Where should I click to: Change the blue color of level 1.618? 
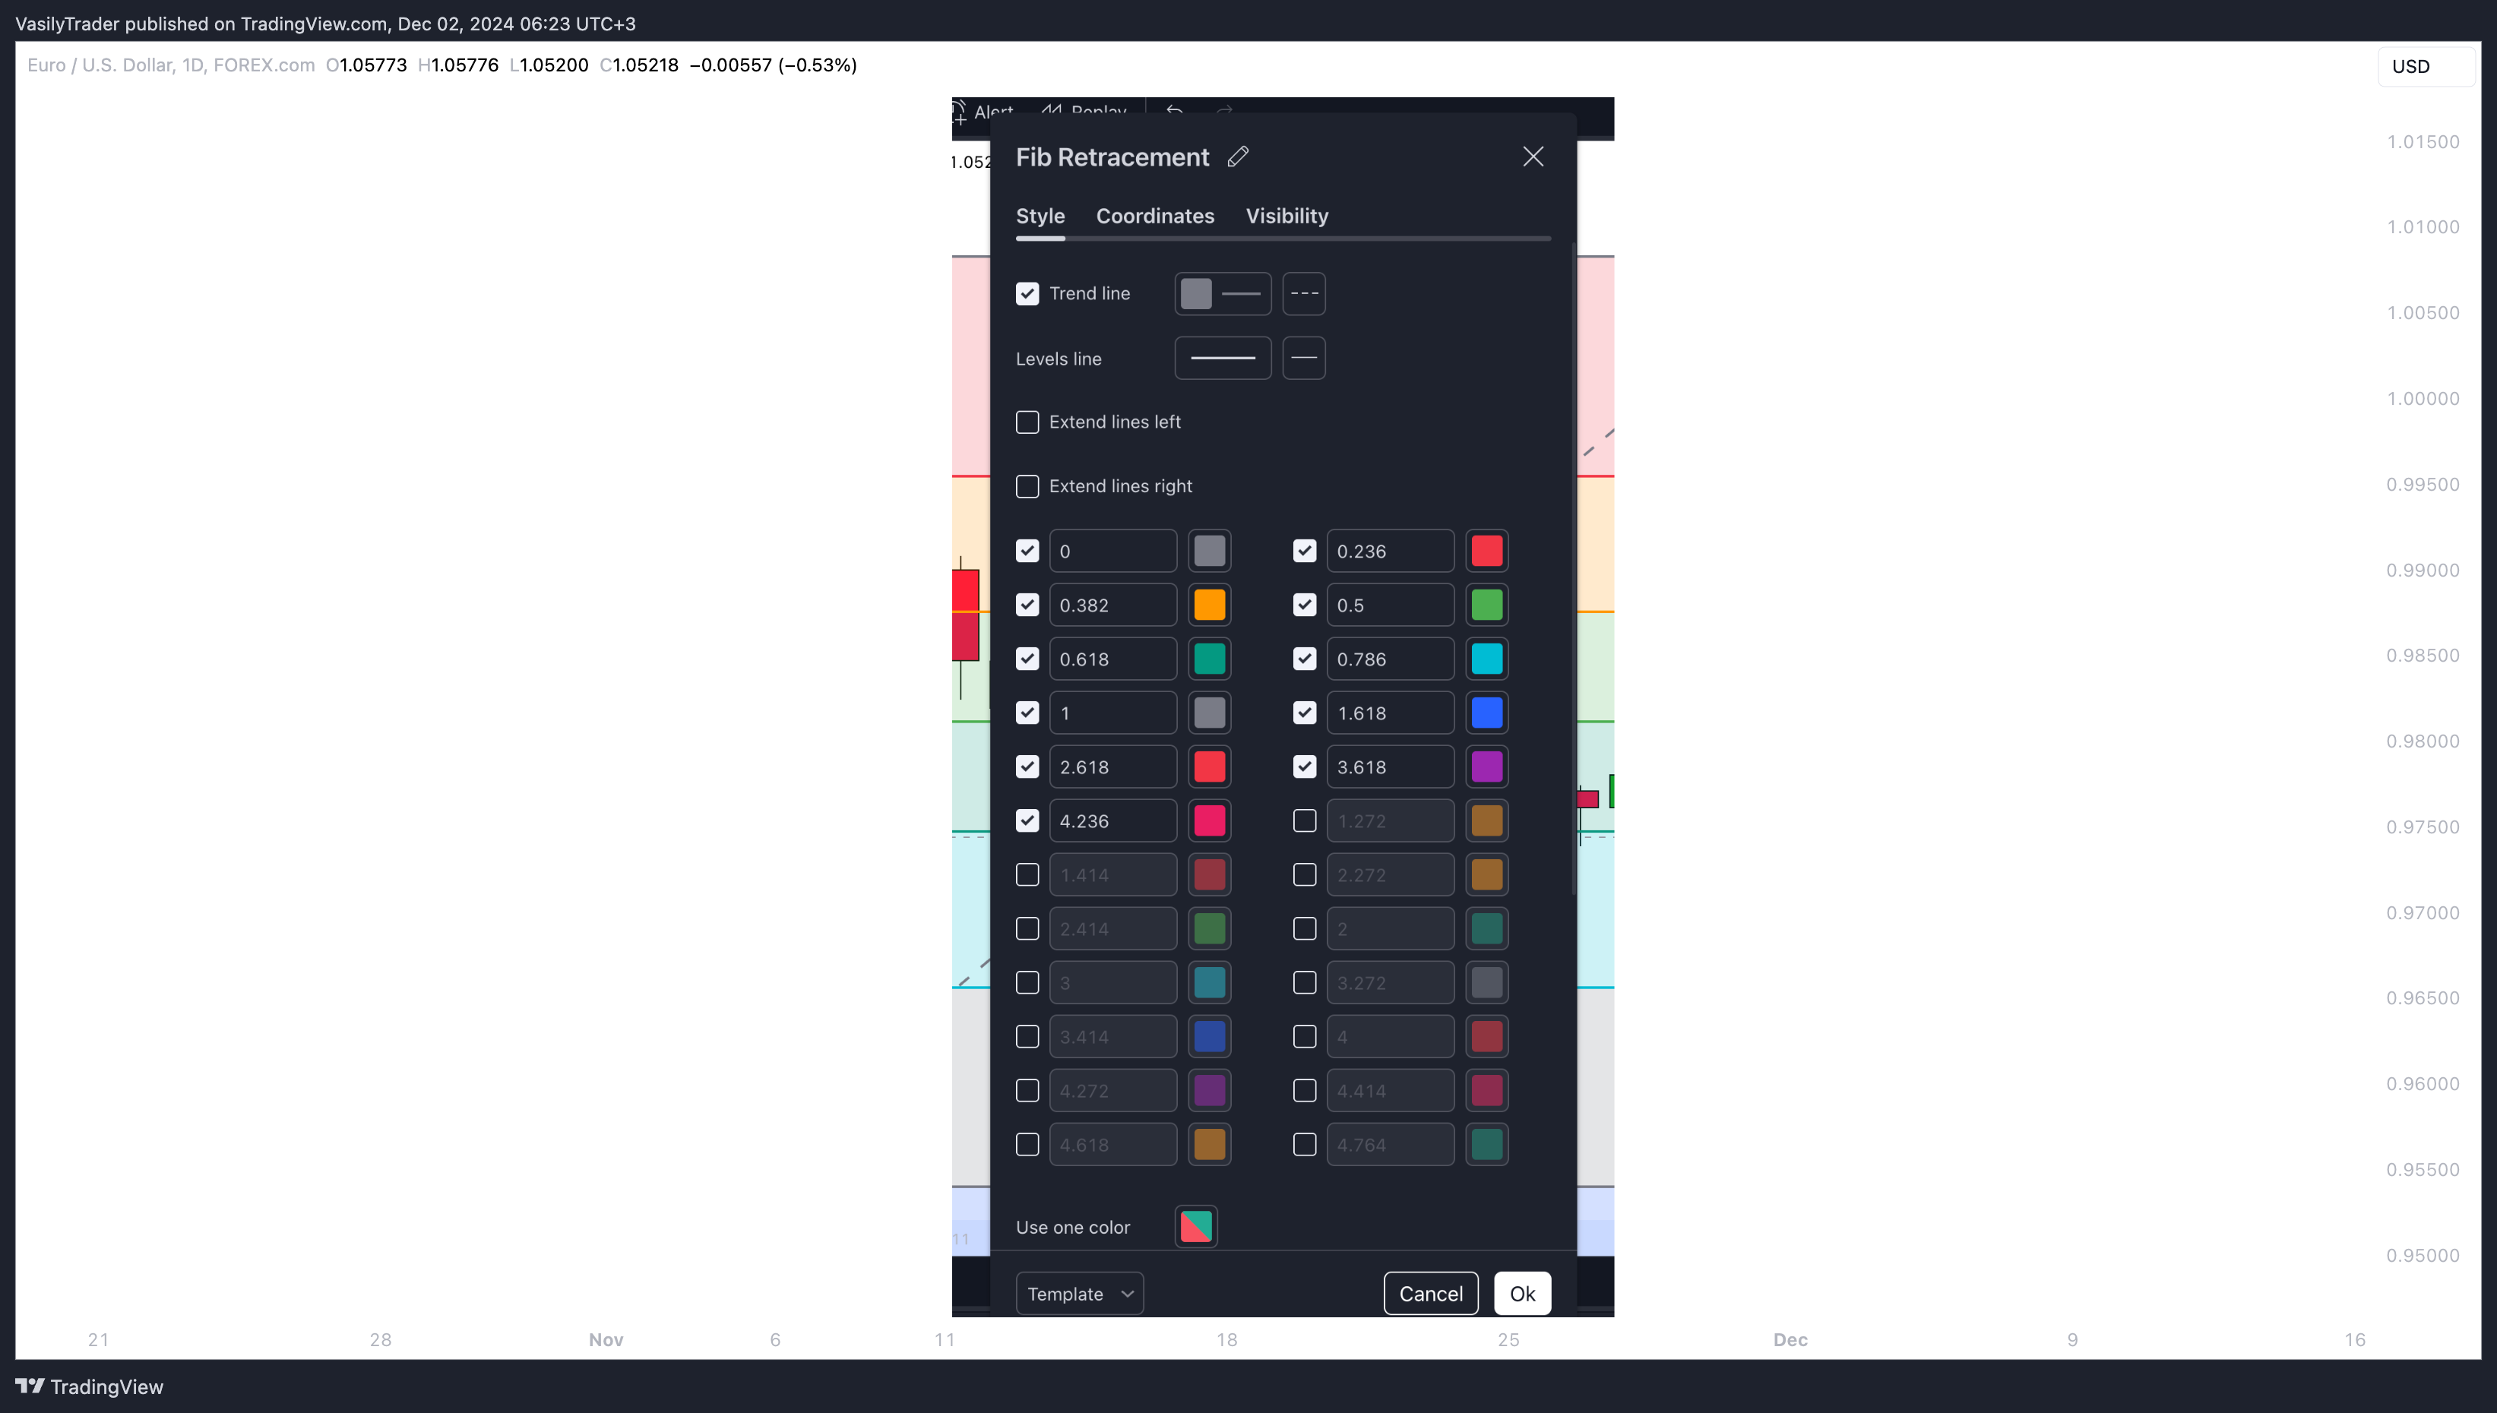[x=1487, y=713]
